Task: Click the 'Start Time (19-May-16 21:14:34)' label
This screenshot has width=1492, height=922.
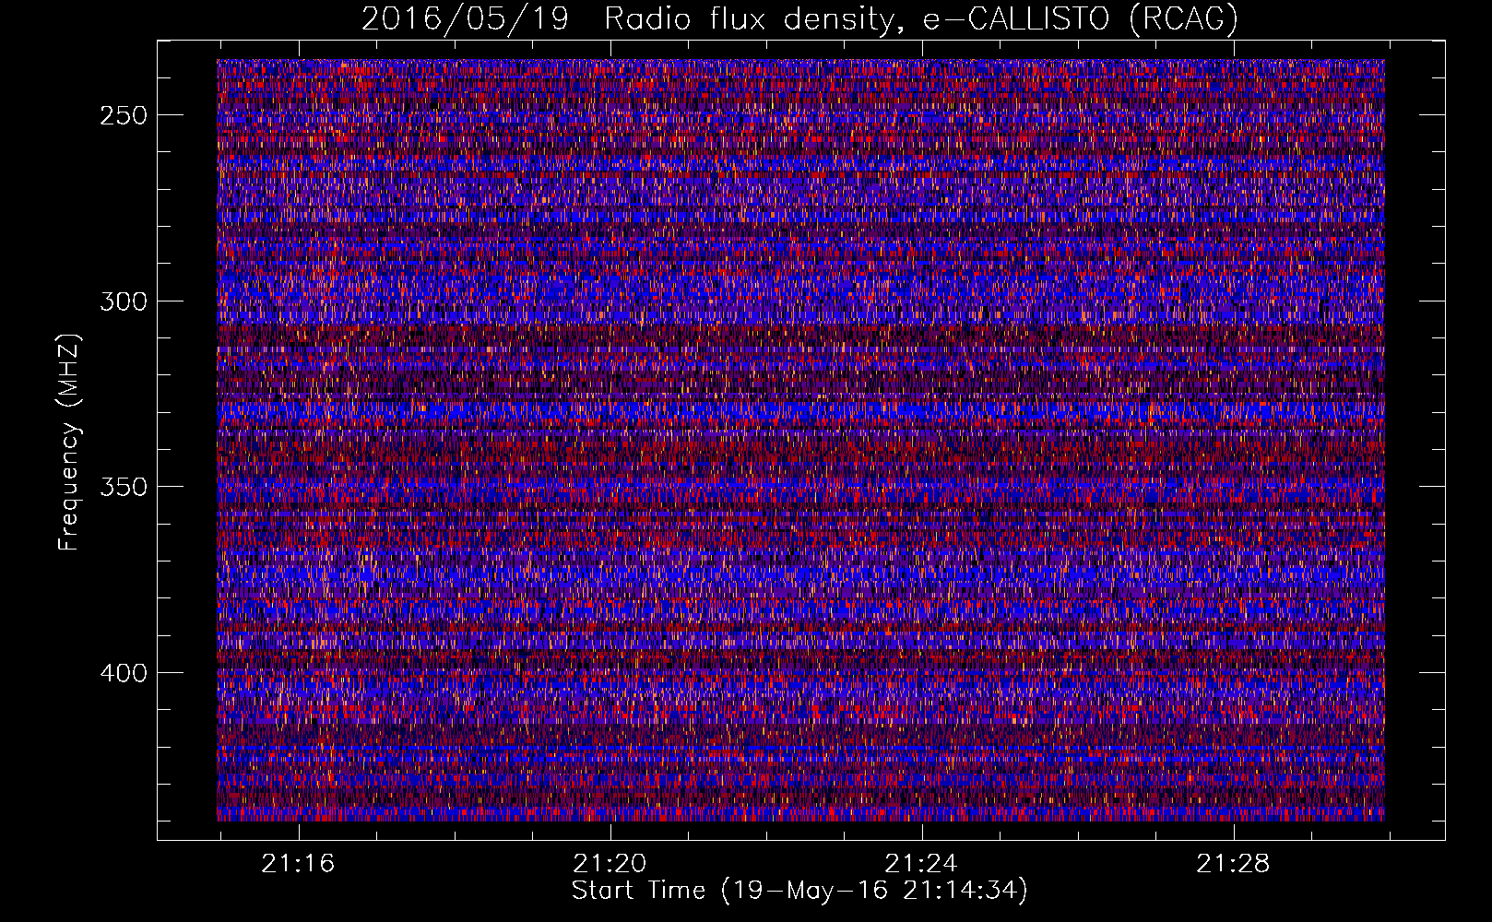Action: point(799,891)
